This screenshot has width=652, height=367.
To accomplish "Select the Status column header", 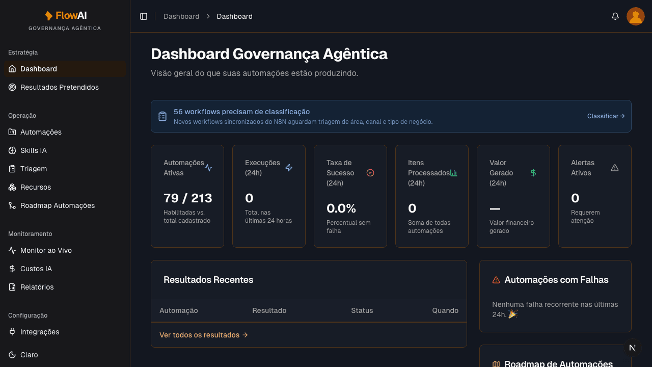I will 362,310.
